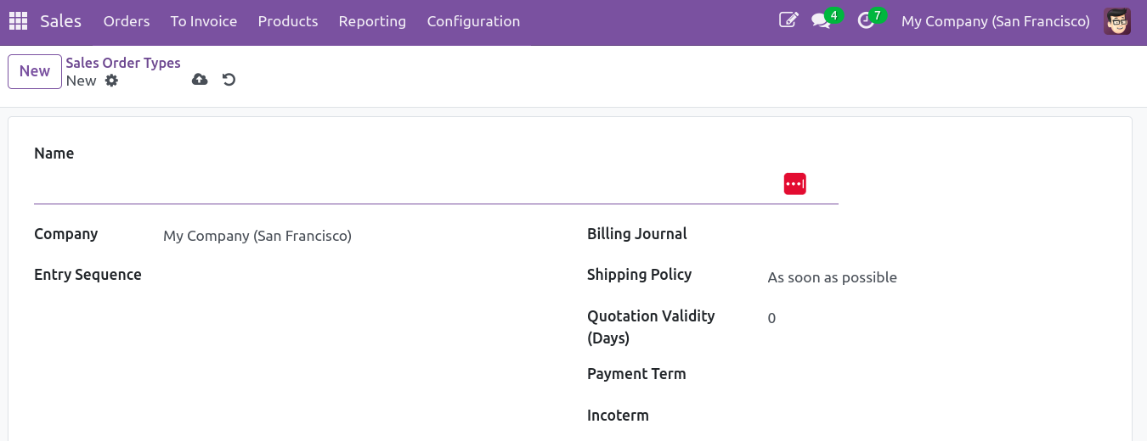The height and width of the screenshot is (441, 1147).
Task: Open the user avatar menu
Action: tap(1117, 21)
